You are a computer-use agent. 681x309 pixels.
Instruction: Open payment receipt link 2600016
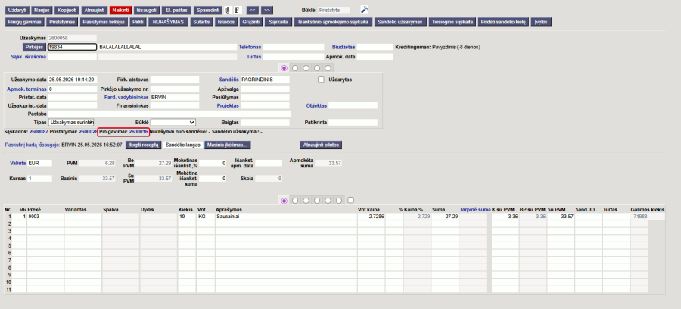(x=139, y=131)
